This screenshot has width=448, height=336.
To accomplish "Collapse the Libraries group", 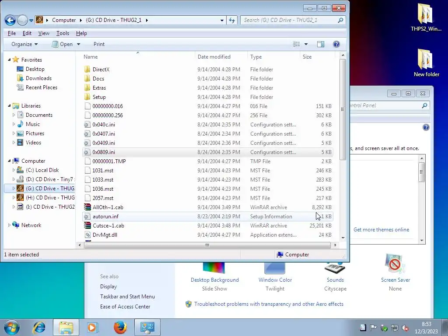I will pyautogui.click(x=9, y=106).
